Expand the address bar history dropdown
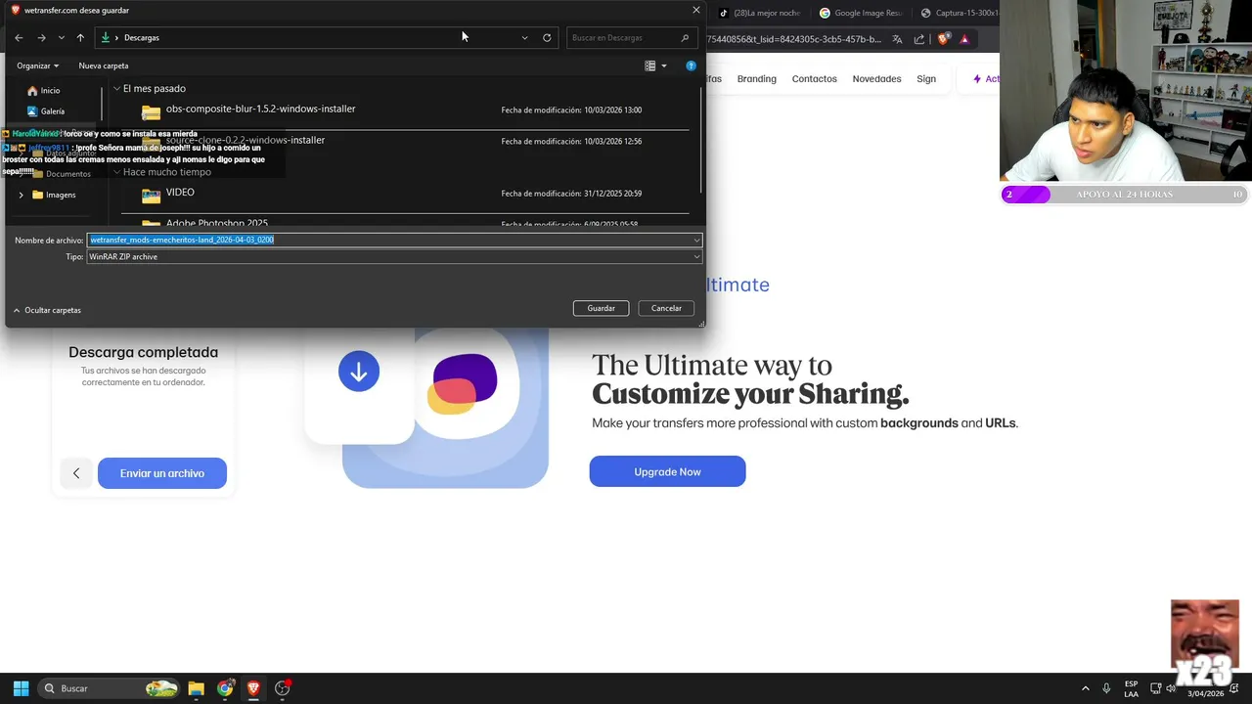 pos(524,38)
